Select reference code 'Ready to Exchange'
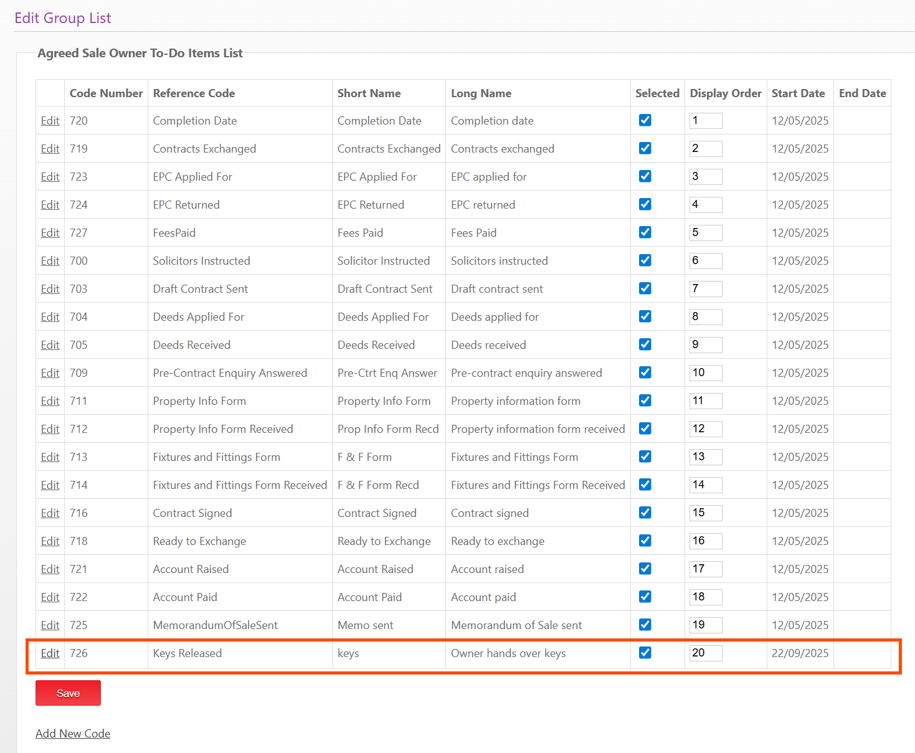Viewport: 915px width, 753px height. tap(199, 541)
